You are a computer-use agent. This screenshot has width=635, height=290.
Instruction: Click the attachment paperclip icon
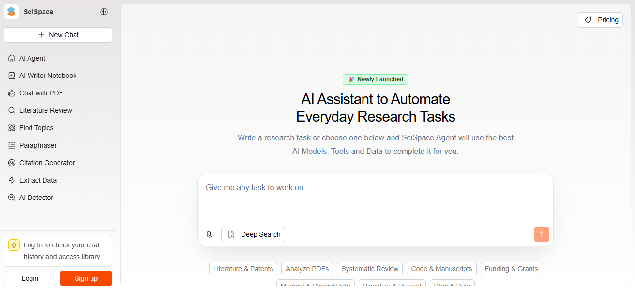tap(210, 234)
